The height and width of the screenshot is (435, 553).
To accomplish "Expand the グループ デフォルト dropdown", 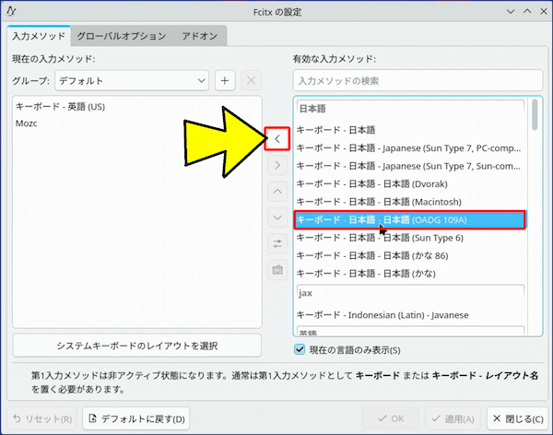I will tap(131, 81).
